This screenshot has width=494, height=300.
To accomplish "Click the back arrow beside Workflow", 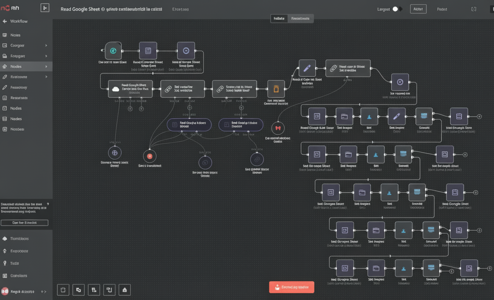I will tap(5, 21).
